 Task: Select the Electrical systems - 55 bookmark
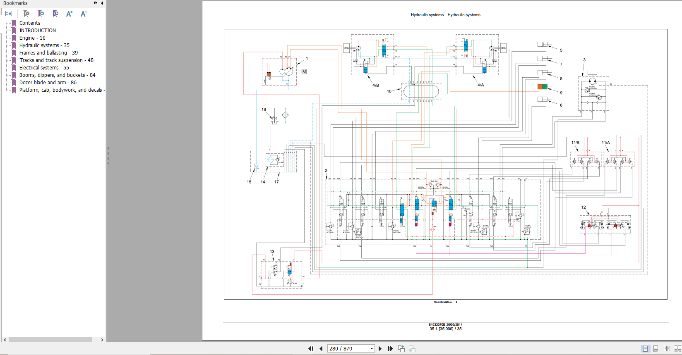click(x=44, y=67)
